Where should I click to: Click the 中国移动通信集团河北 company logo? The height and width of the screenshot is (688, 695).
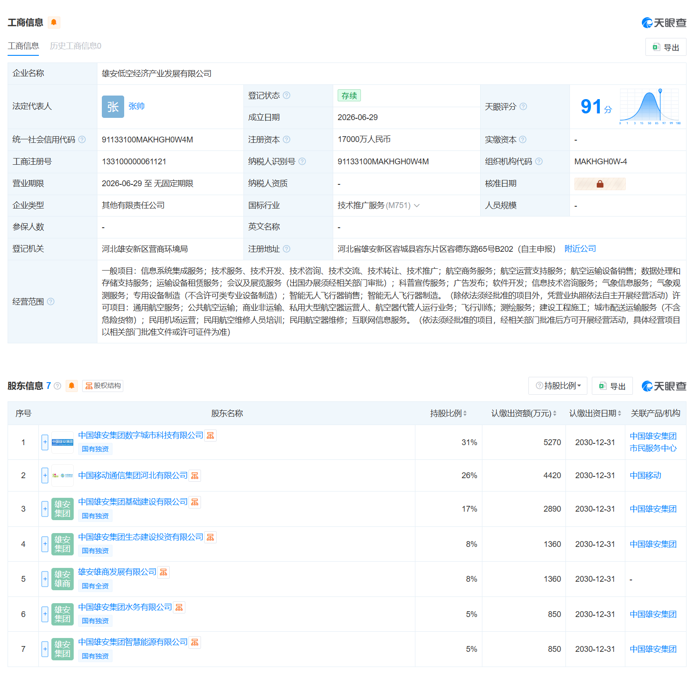click(x=63, y=475)
